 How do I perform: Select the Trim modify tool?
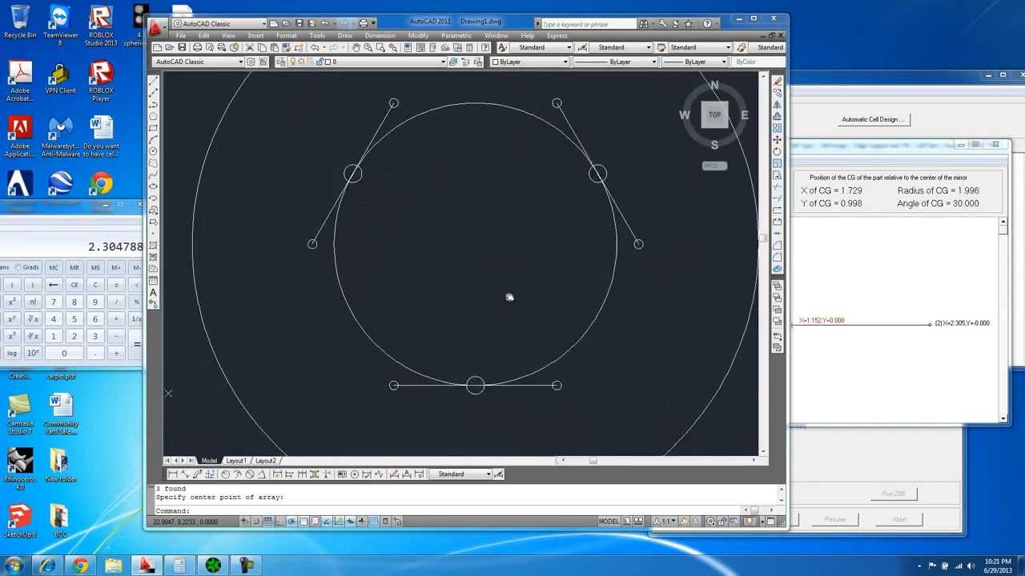coord(777,186)
